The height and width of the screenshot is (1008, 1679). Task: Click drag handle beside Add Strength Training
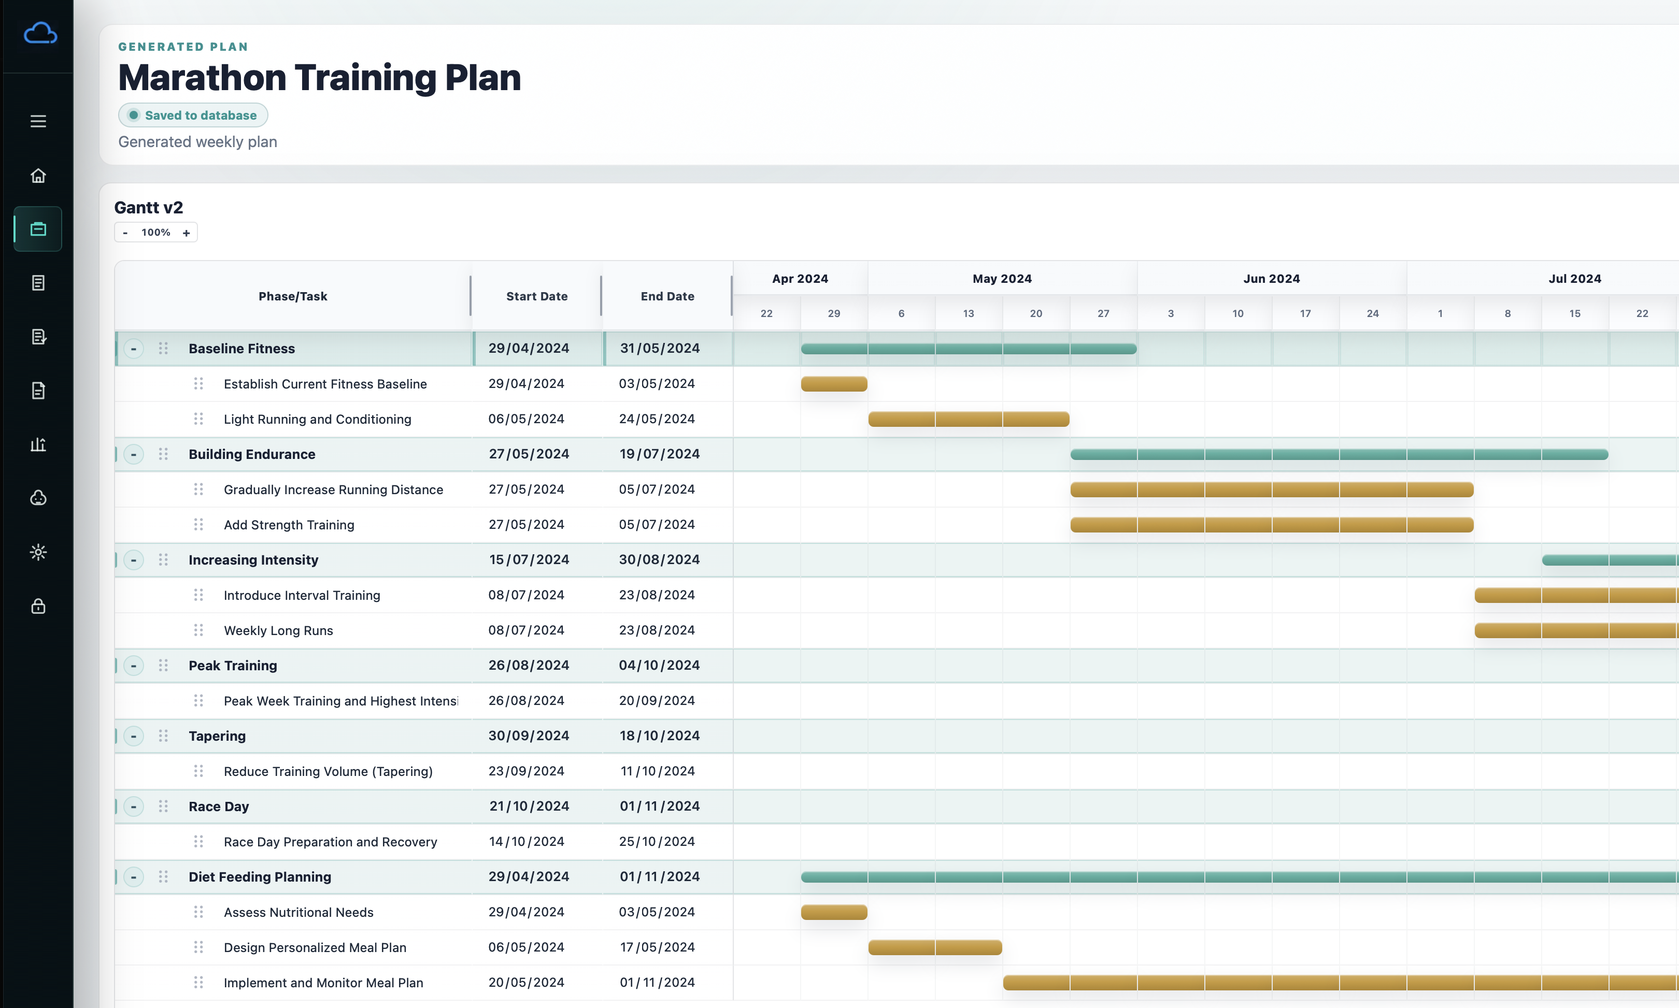198,524
